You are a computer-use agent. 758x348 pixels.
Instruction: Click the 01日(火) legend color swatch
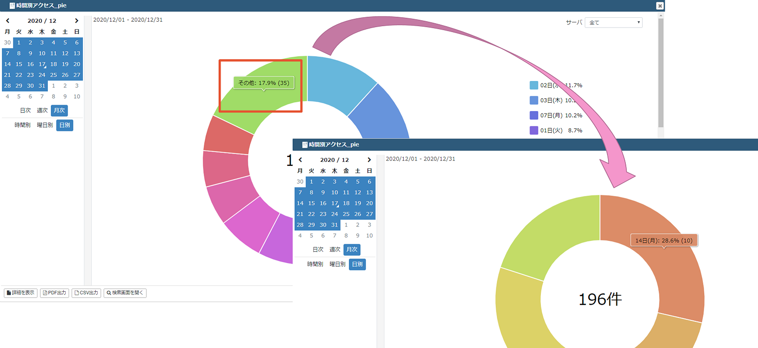pyautogui.click(x=533, y=130)
